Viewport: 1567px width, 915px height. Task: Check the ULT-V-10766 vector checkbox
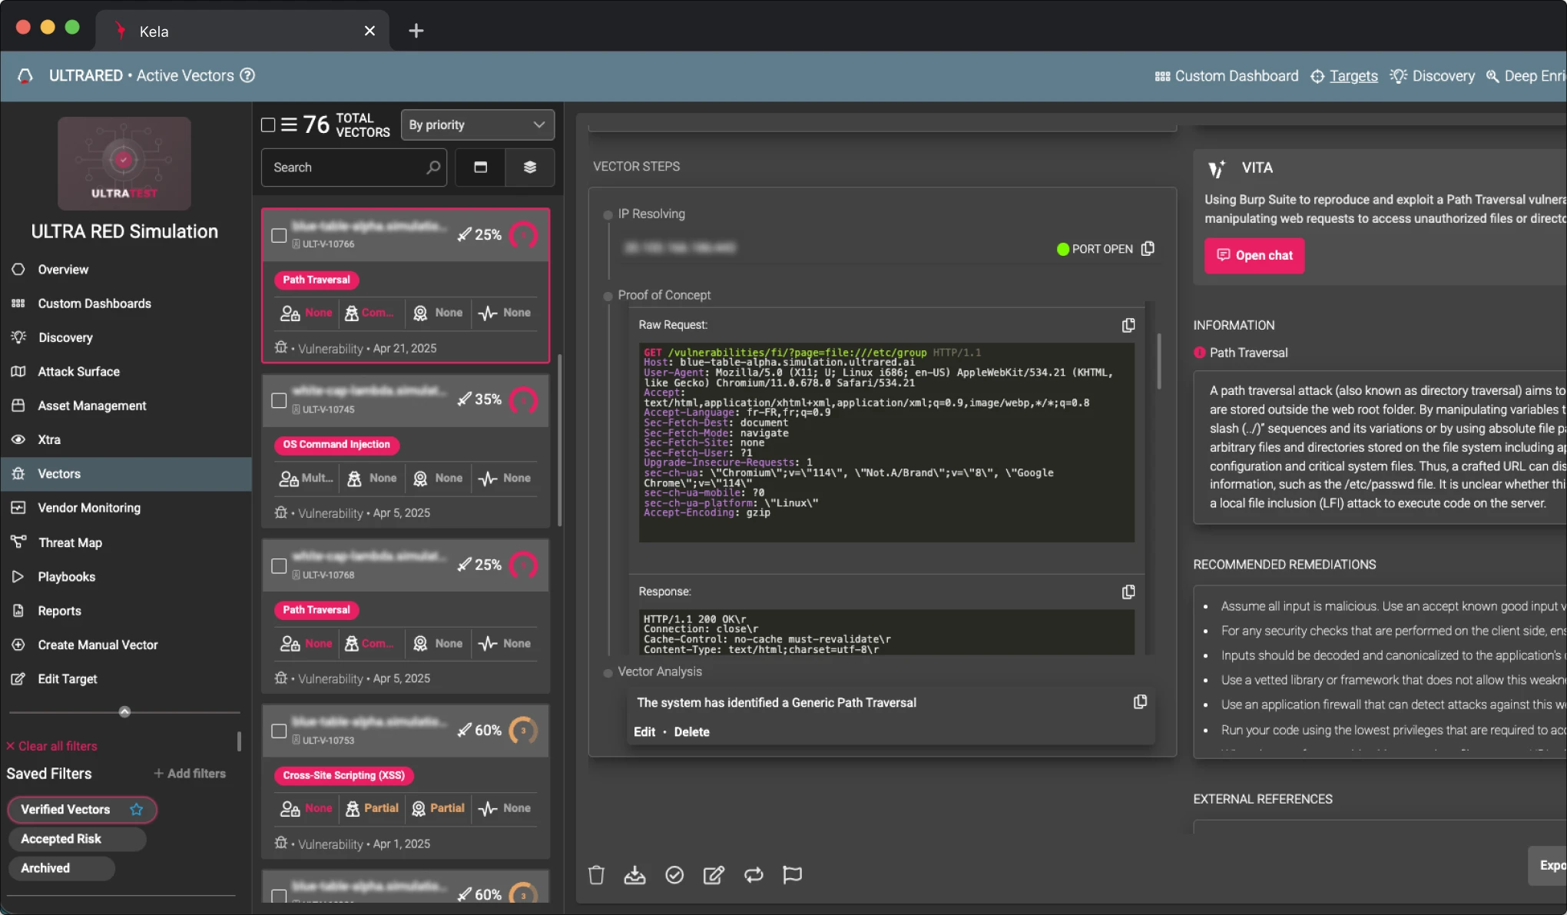279,235
